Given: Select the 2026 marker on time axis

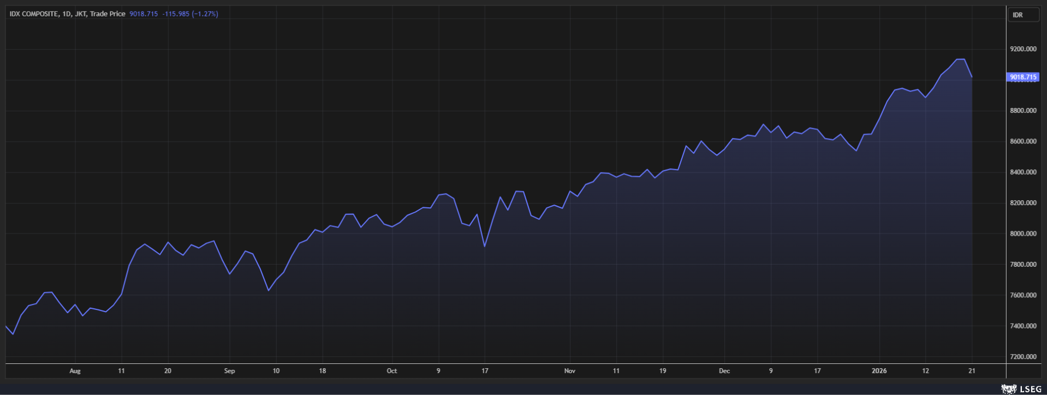Looking at the screenshot, I should click(879, 371).
